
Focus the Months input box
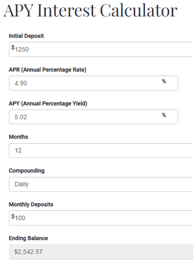tap(101, 151)
